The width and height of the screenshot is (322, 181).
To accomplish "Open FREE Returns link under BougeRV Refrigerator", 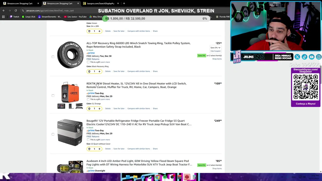I will (93, 137).
